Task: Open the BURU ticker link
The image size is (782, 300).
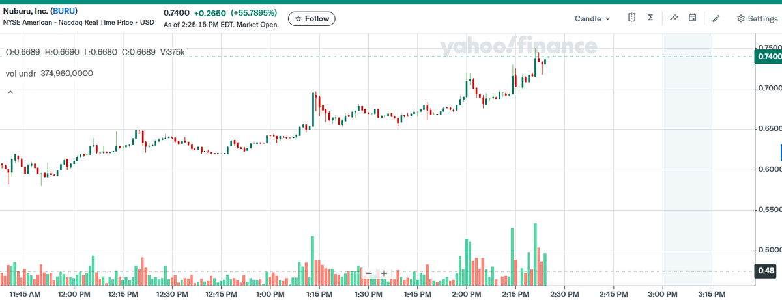Action: [64, 12]
